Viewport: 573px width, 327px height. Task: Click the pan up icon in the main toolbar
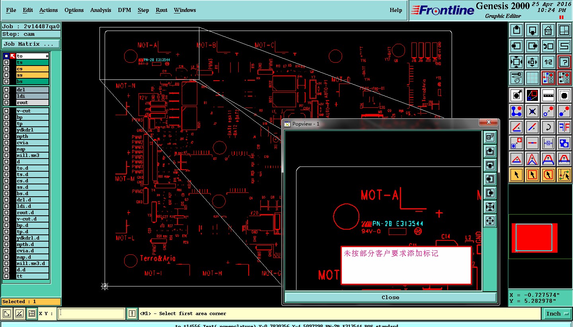(516, 30)
